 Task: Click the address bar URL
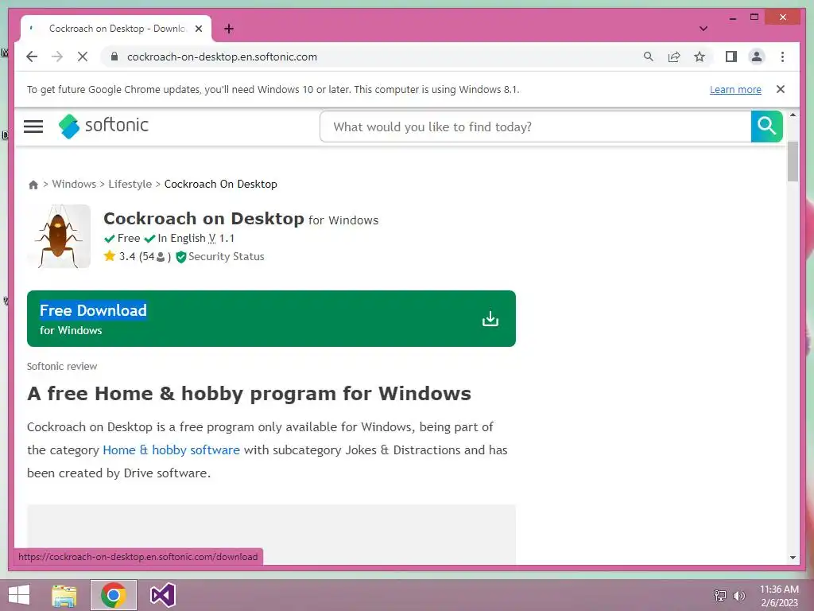pos(222,56)
